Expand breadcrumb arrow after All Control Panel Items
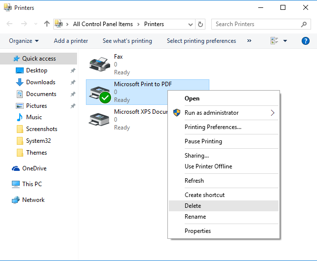 [x=138, y=25]
